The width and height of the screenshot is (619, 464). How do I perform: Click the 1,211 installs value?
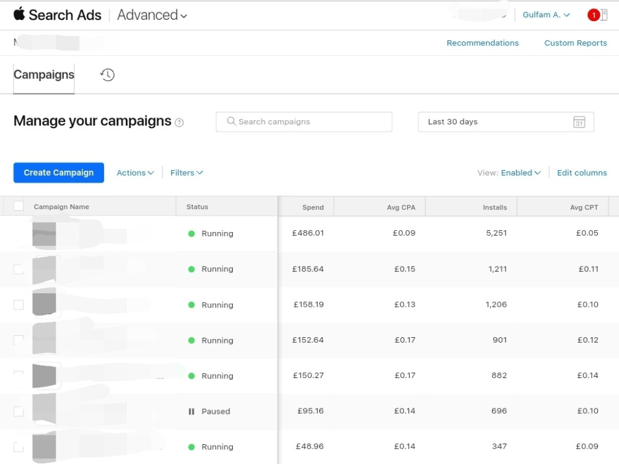[x=498, y=269]
